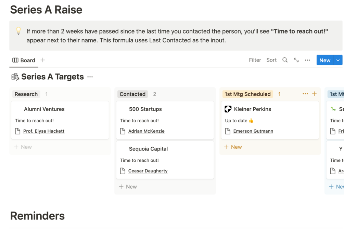The image size is (344, 229).
Task: Open 1st Mtg Scheduled column options dots
Action: [305, 94]
